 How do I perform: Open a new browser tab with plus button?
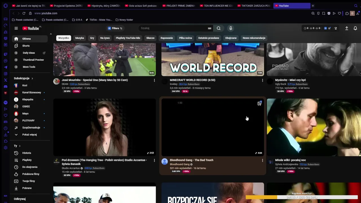click(313, 6)
